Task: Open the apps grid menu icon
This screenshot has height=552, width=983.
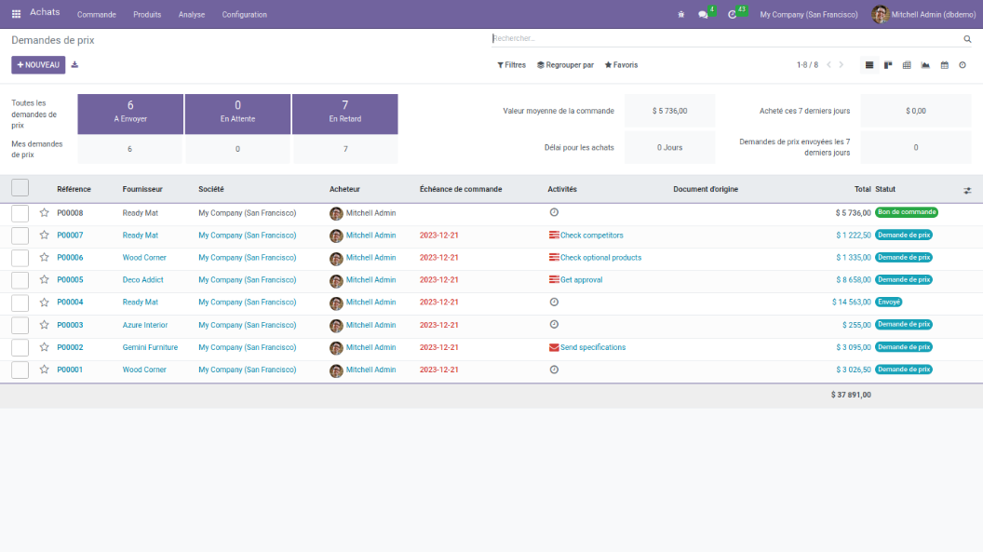Action: [16, 14]
